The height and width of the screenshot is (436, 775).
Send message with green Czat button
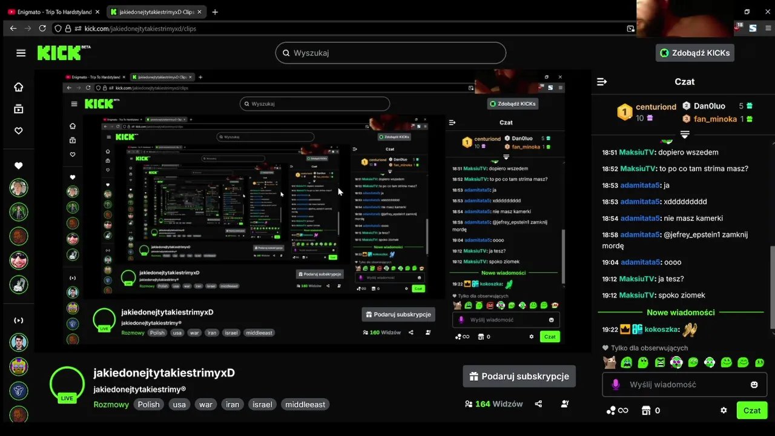752,410
